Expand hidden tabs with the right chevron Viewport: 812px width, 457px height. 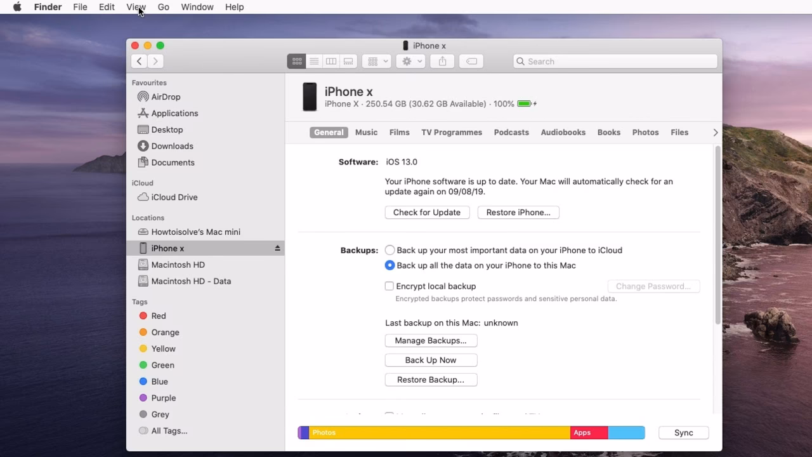click(715, 132)
